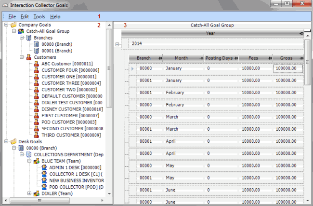313x206 pixels.
Task: Click the BLUE TEAM team icon
Action: tap(37, 161)
